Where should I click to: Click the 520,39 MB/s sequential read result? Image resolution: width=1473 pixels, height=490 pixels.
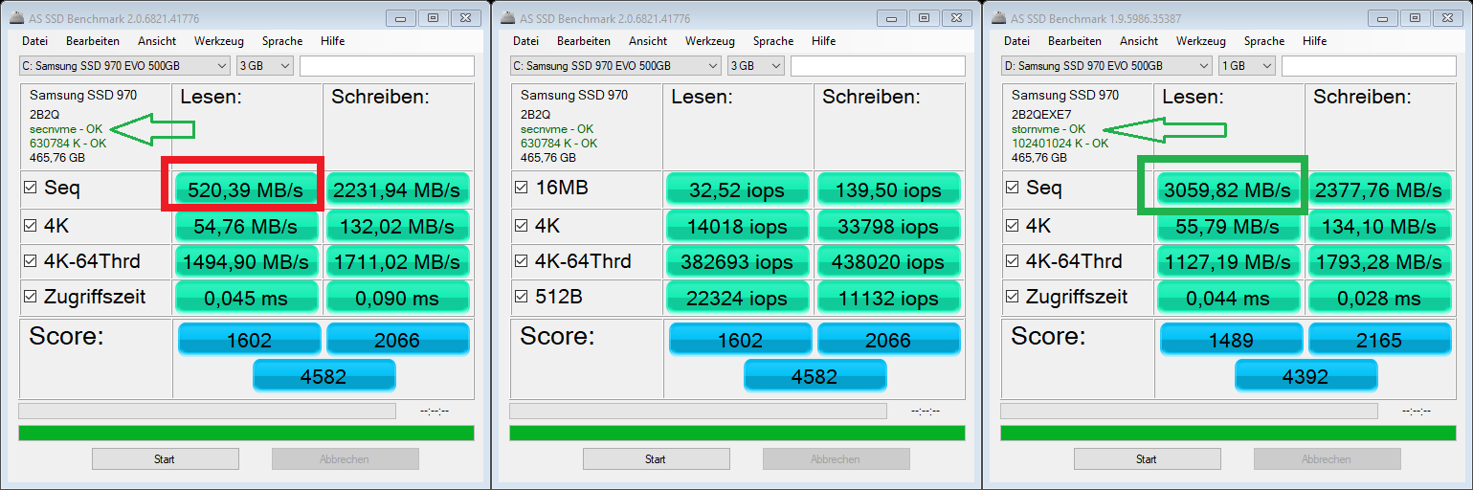click(x=247, y=189)
